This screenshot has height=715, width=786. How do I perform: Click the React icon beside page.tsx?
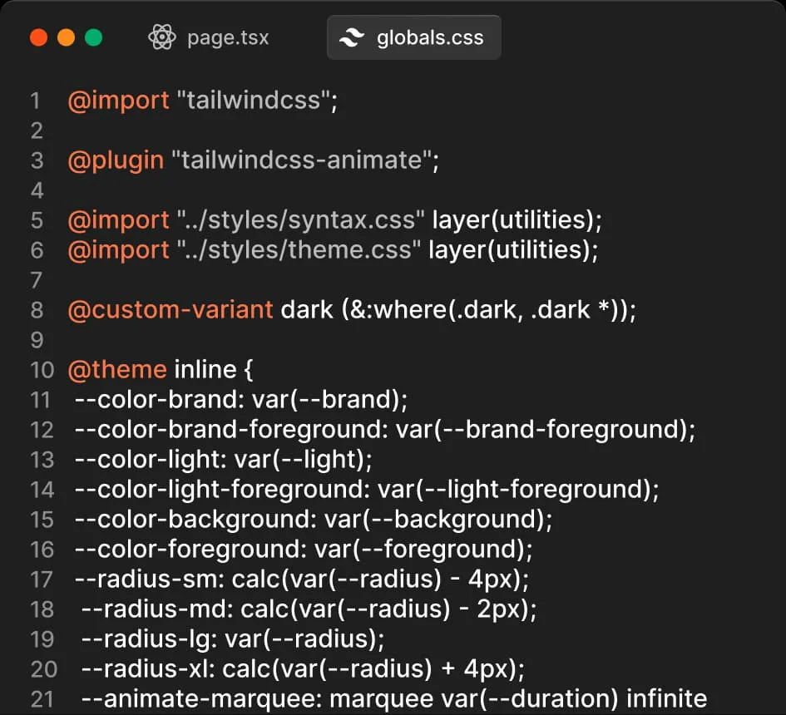pos(163,37)
